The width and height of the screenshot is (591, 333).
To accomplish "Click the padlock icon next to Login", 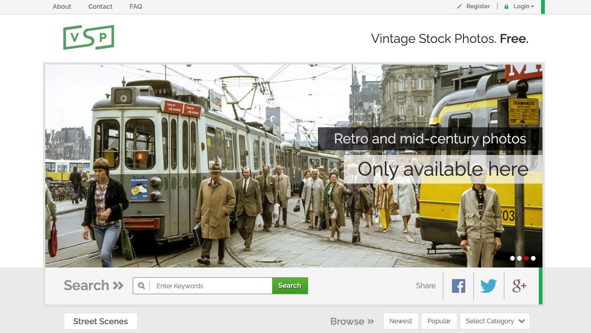I will coord(507,6).
